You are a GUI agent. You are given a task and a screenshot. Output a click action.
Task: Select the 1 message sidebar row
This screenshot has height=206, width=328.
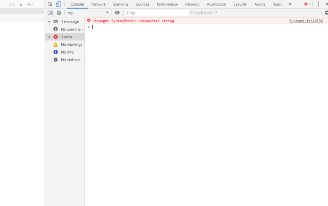tap(64, 22)
